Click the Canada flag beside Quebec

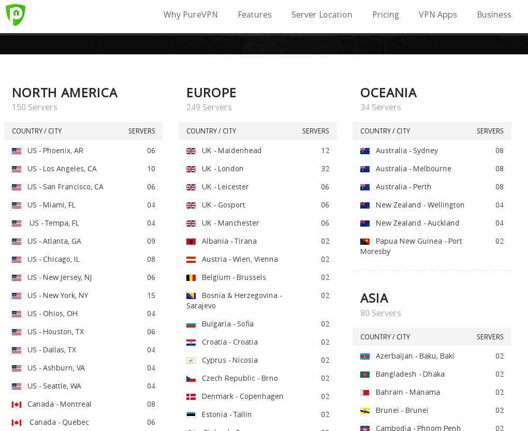[x=17, y=423]
